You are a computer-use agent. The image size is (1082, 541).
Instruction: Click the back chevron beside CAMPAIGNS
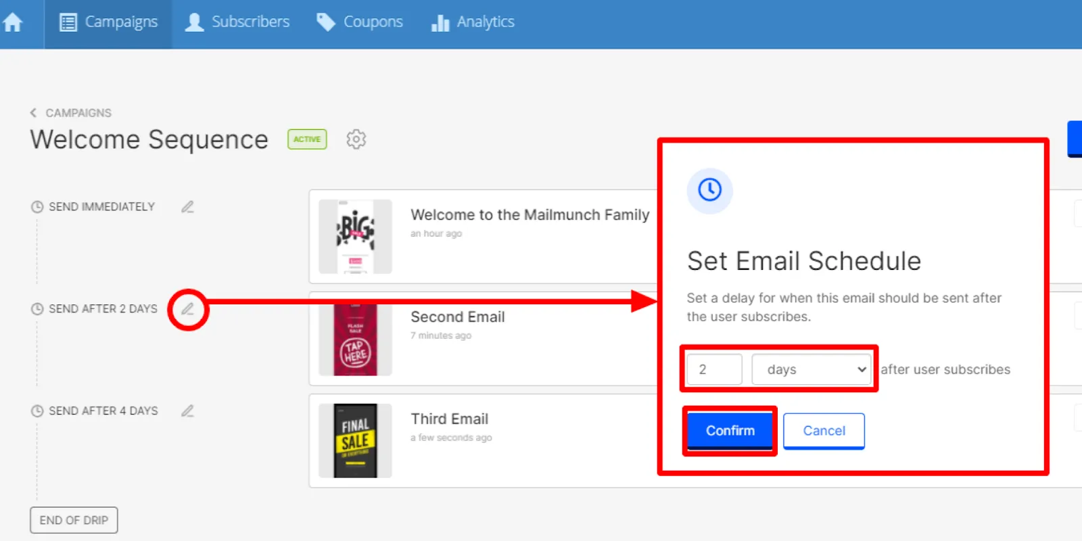[x=33, y=113]
